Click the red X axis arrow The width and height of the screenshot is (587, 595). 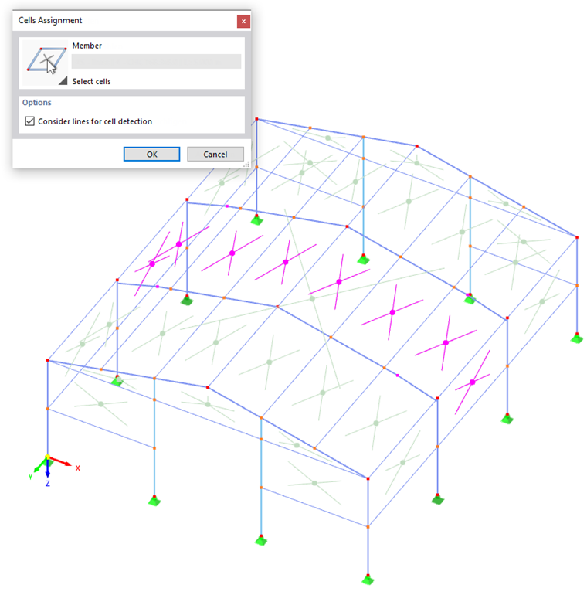tap(60, 461)
